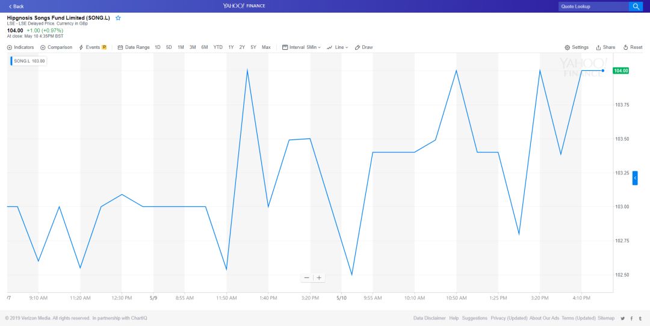
Task: Go Back to previous page
Action: tap(16, 7)
